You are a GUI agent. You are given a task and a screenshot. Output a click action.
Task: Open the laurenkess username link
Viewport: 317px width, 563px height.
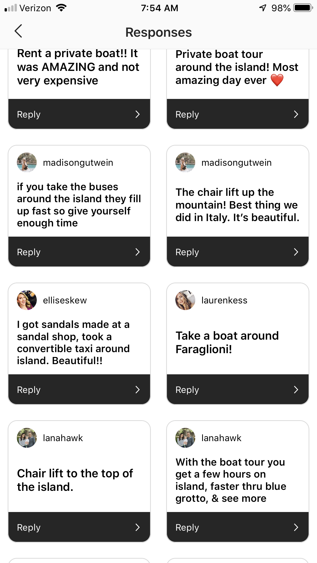pos(224,300)
